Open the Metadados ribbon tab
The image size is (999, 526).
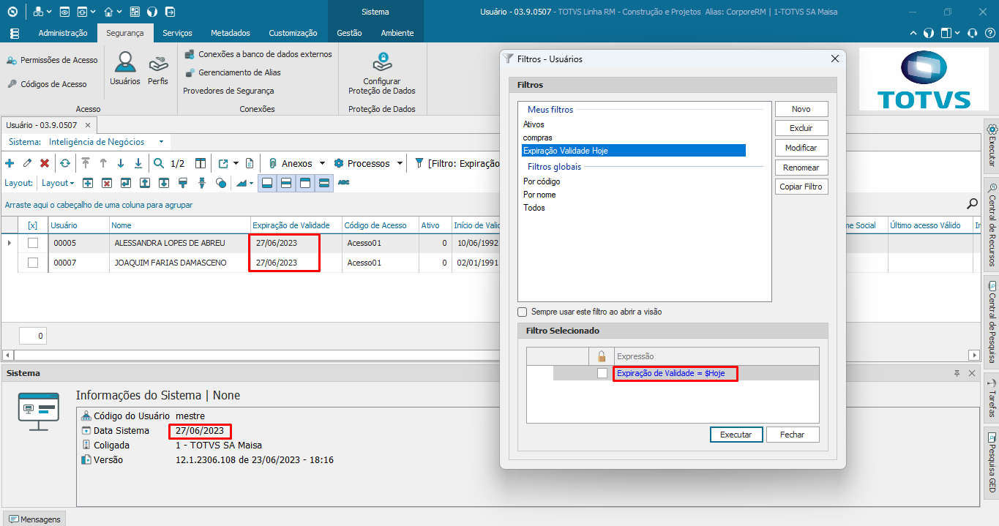[231, 33]
